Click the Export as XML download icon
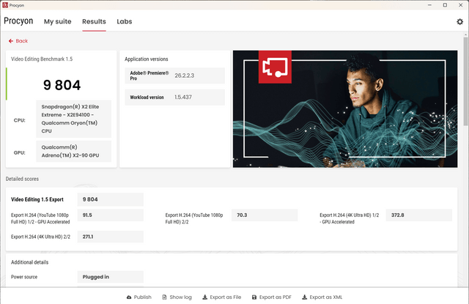This screenshot has height=304, width=469. click(x=305, y=297)
